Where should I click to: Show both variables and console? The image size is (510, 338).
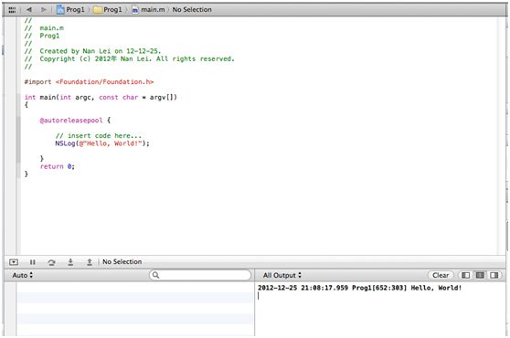coord(480,275)
